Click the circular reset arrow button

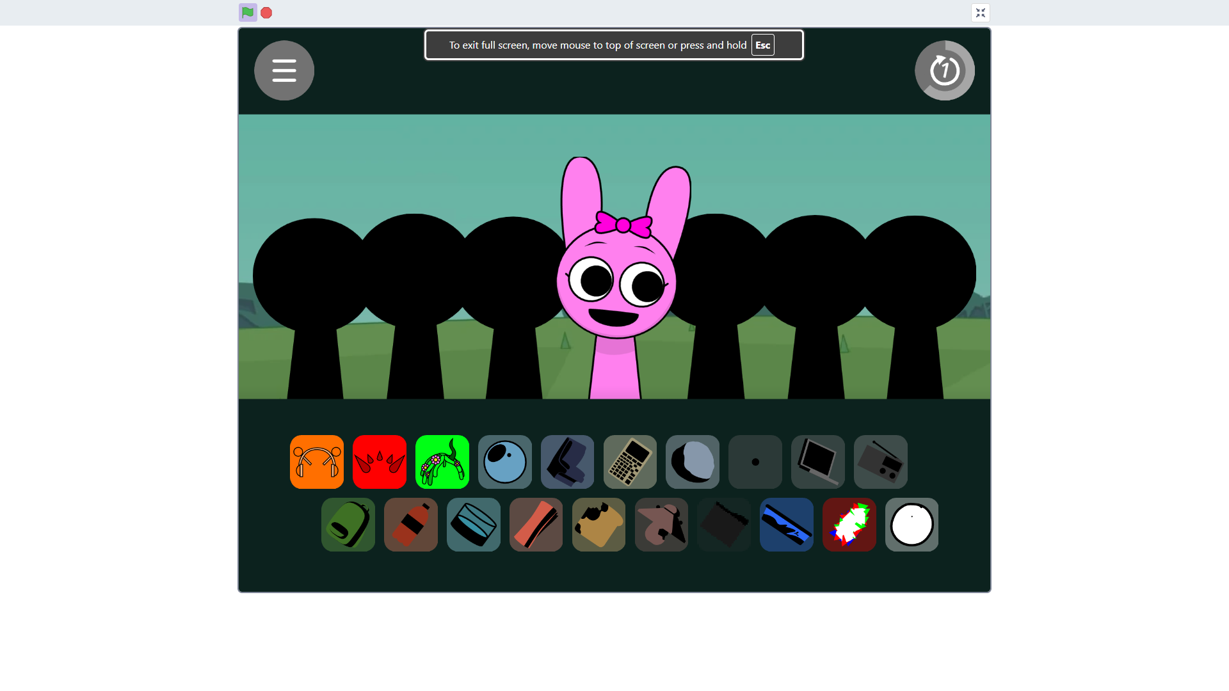(x=944, y=70)
